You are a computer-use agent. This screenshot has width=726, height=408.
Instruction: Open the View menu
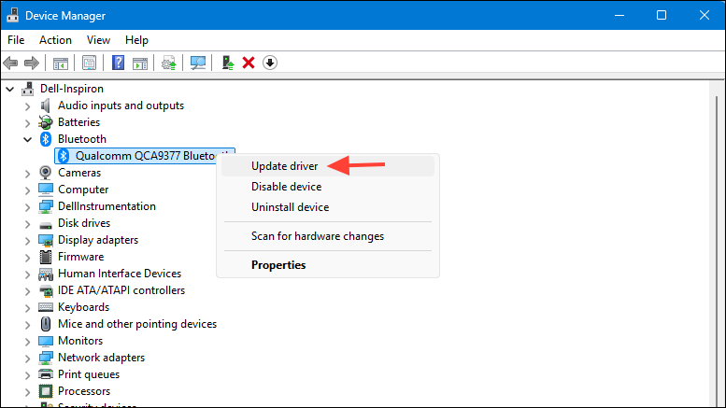pyautogui.click(x=99, y=40)
